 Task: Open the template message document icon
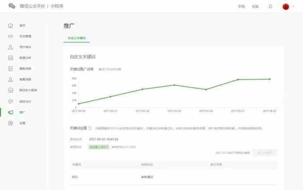(11, 68)
